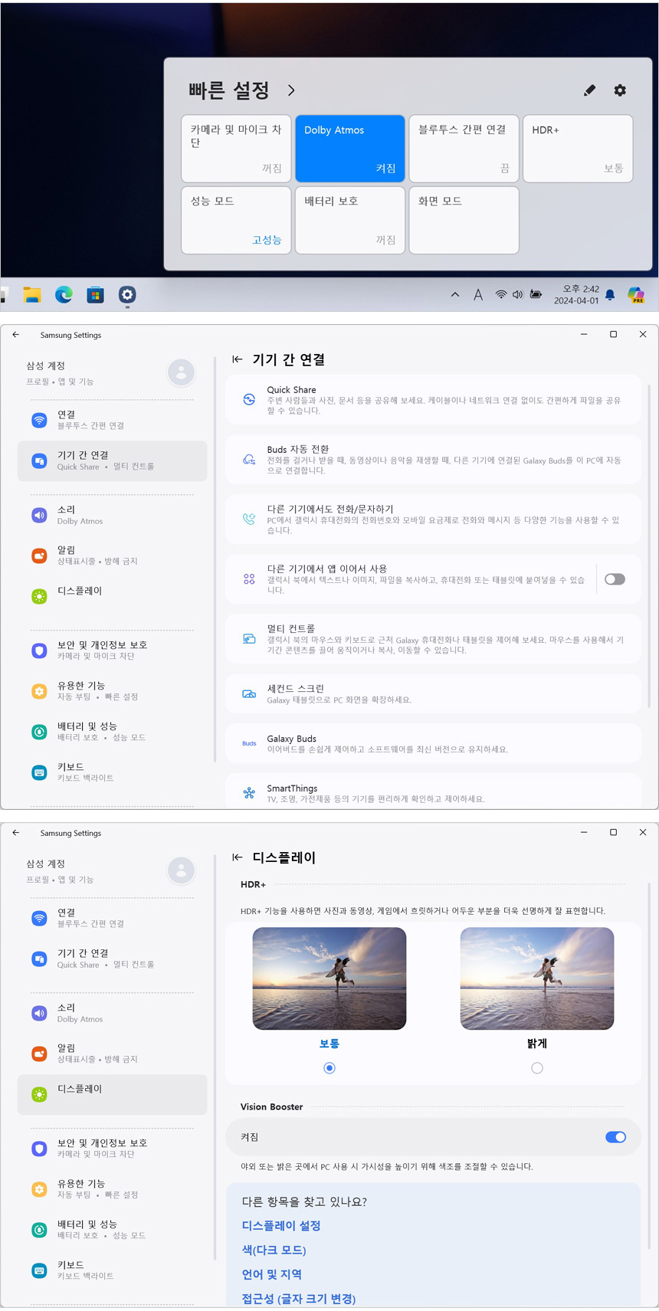Screen dimensions: 659x1311
Task: Open the 디스플레이 설정 link
Action: click(281, 1226)
